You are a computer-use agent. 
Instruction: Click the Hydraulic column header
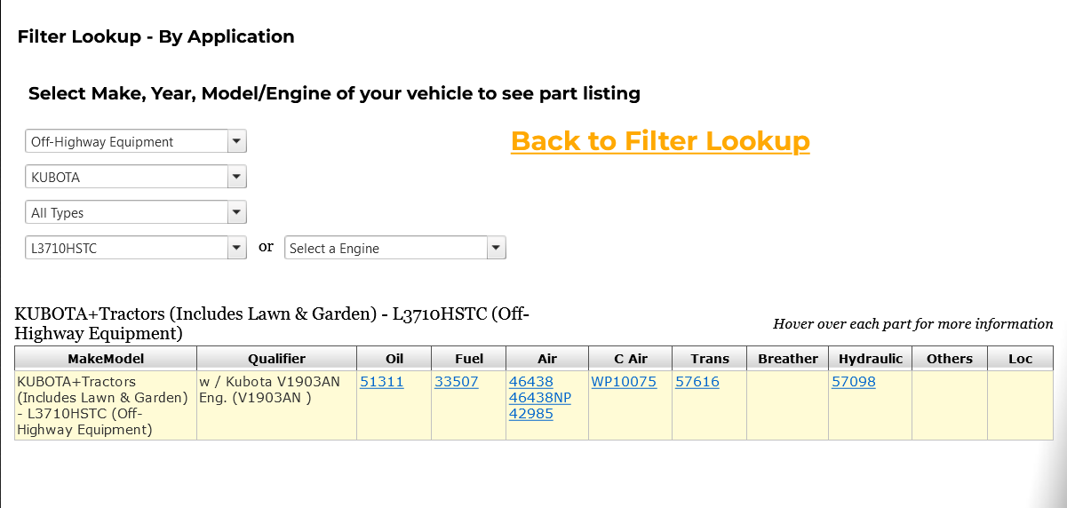coord(871,359)
